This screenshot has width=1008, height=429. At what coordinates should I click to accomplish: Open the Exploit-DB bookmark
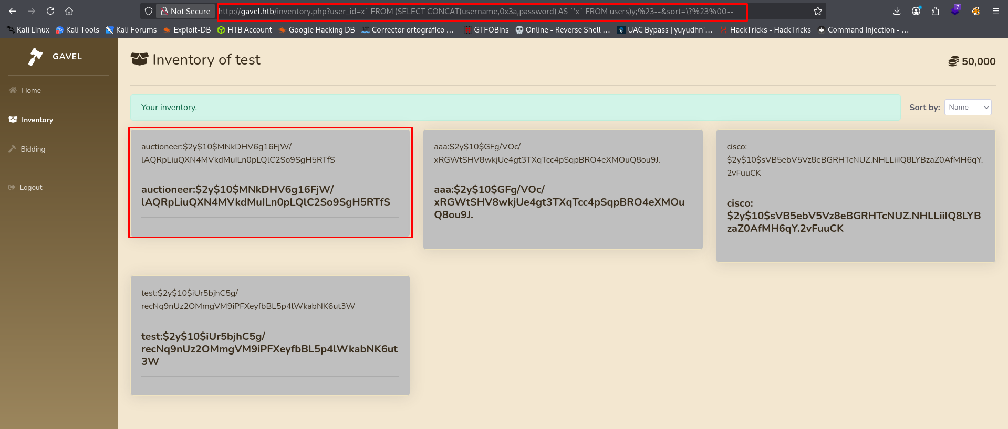tap(187, 30)
